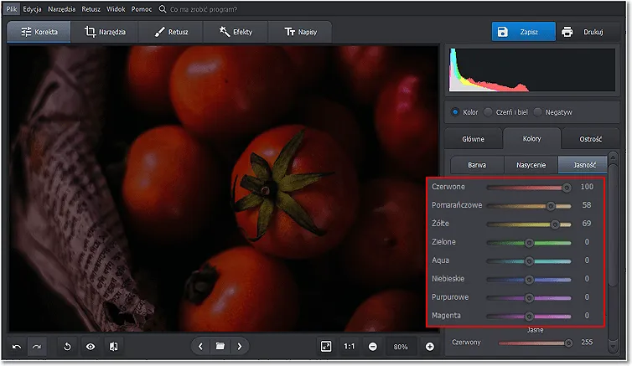This screenshot has height=366, width=632.
Task: Select the Czerń i biel radio option
Action: 488,111
